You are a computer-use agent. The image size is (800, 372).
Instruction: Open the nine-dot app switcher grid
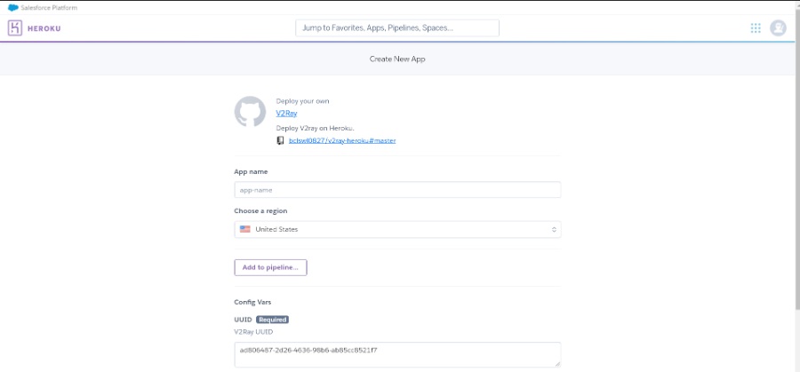(756, 28)
